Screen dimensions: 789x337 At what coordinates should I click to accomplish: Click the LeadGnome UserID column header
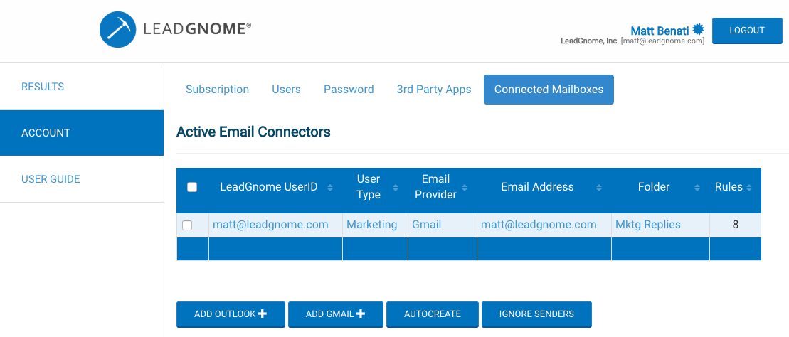[x=269, y=187]
